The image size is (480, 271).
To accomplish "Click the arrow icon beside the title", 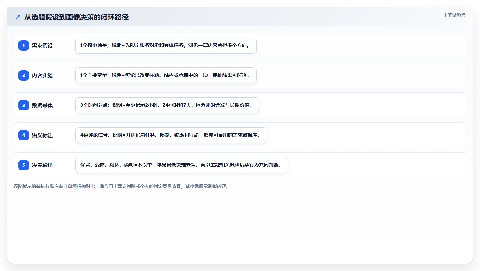I will [18, 17].
